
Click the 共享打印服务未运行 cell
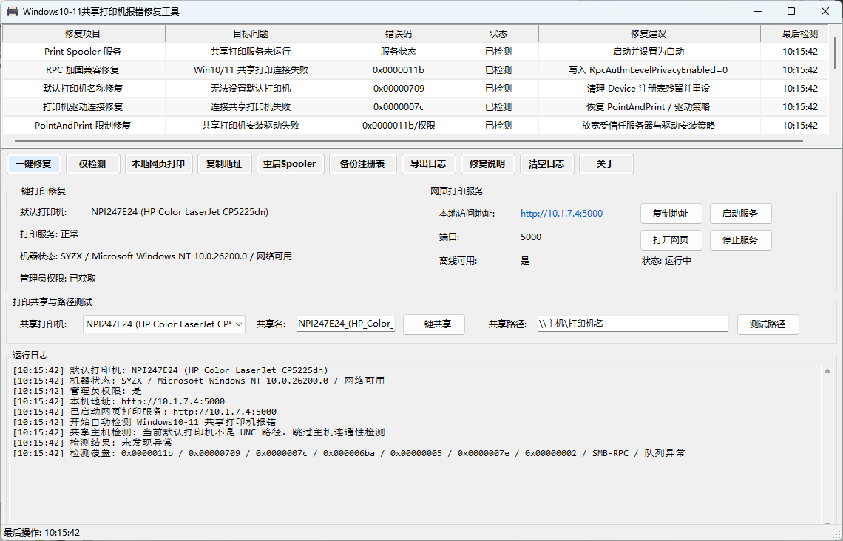click(x=251, y=52)
